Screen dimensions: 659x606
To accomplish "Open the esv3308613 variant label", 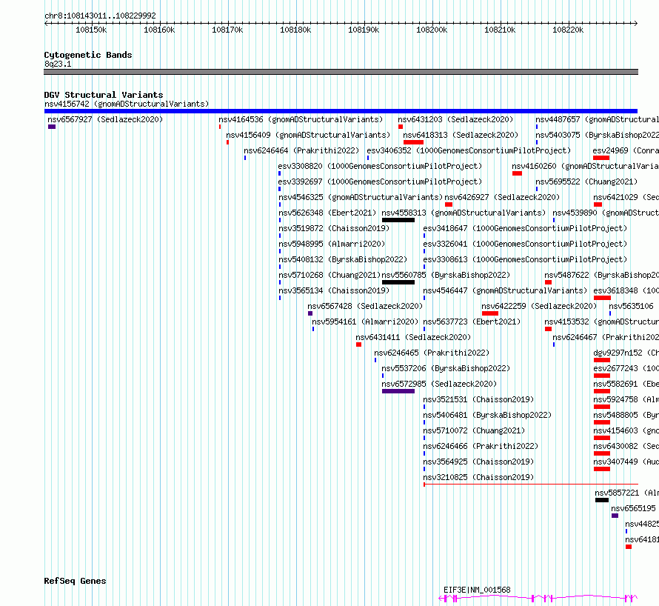I will [525, 259].
